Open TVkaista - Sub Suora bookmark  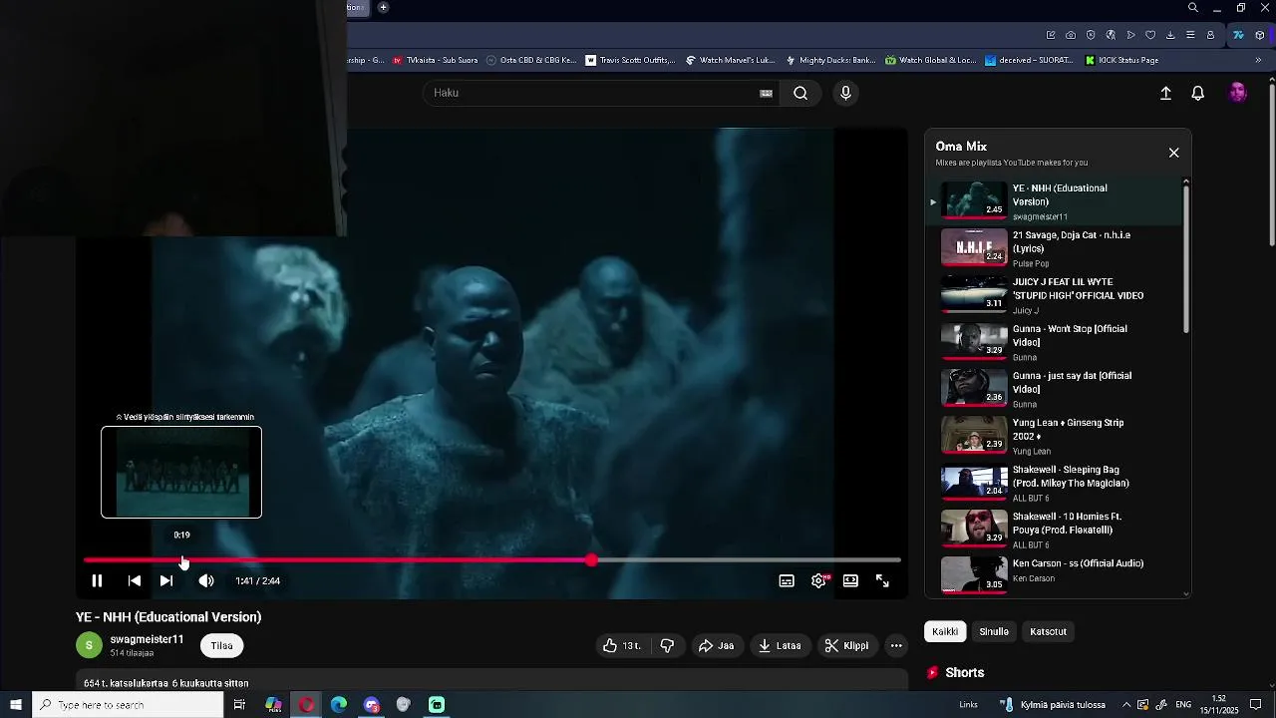(x=435, y=60)
